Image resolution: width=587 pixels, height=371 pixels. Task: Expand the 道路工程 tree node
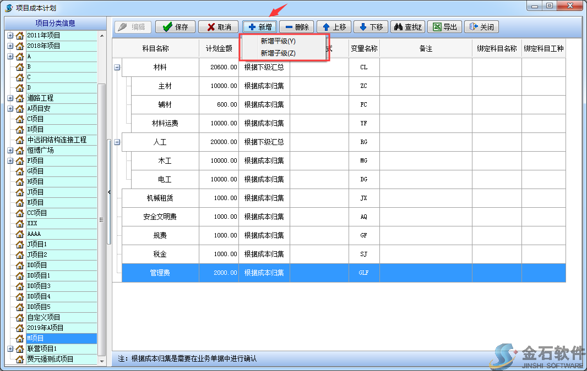10,98
